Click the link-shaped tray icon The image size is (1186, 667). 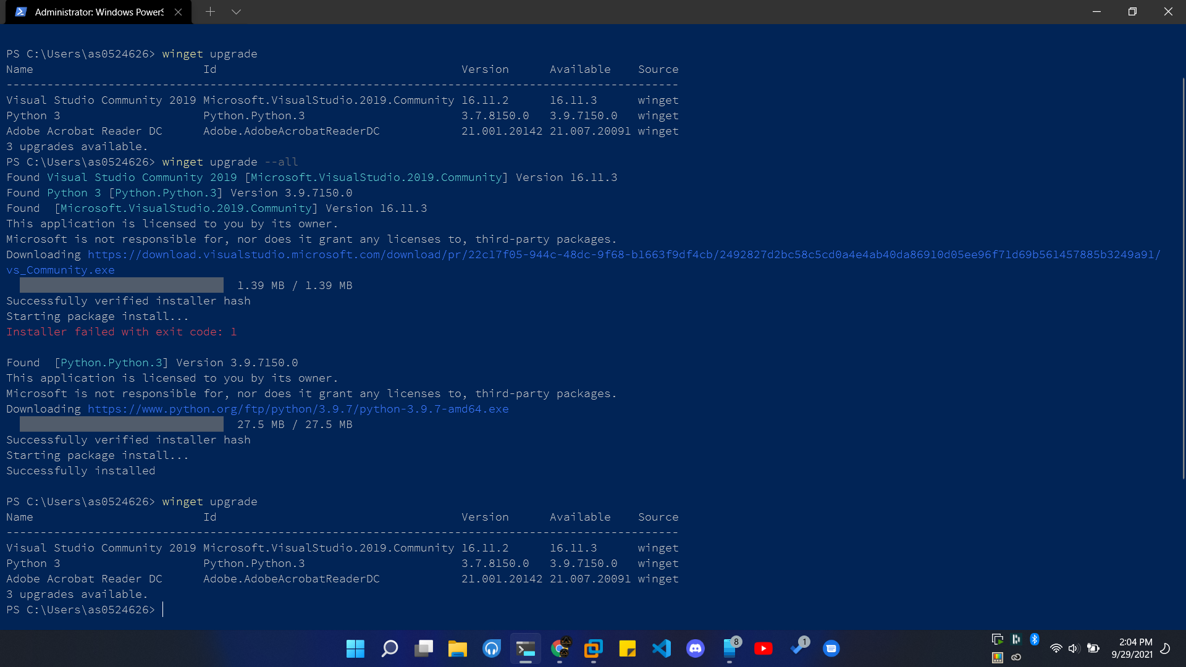pos(1016,658)
